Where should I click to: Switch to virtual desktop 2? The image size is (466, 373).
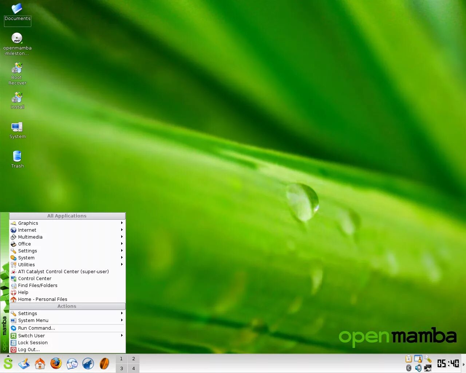coord(134,359)
